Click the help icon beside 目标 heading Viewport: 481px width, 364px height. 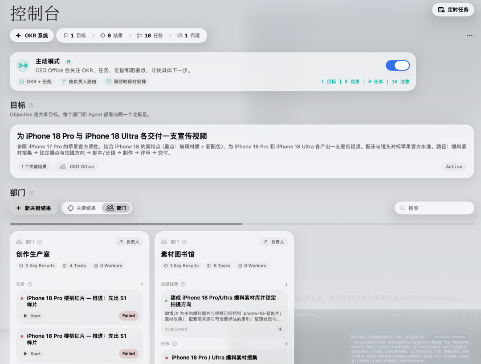coord(31,105)
